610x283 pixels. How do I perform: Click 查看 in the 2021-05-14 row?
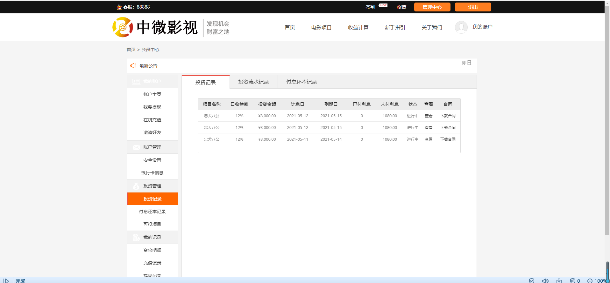click(429, 139)
